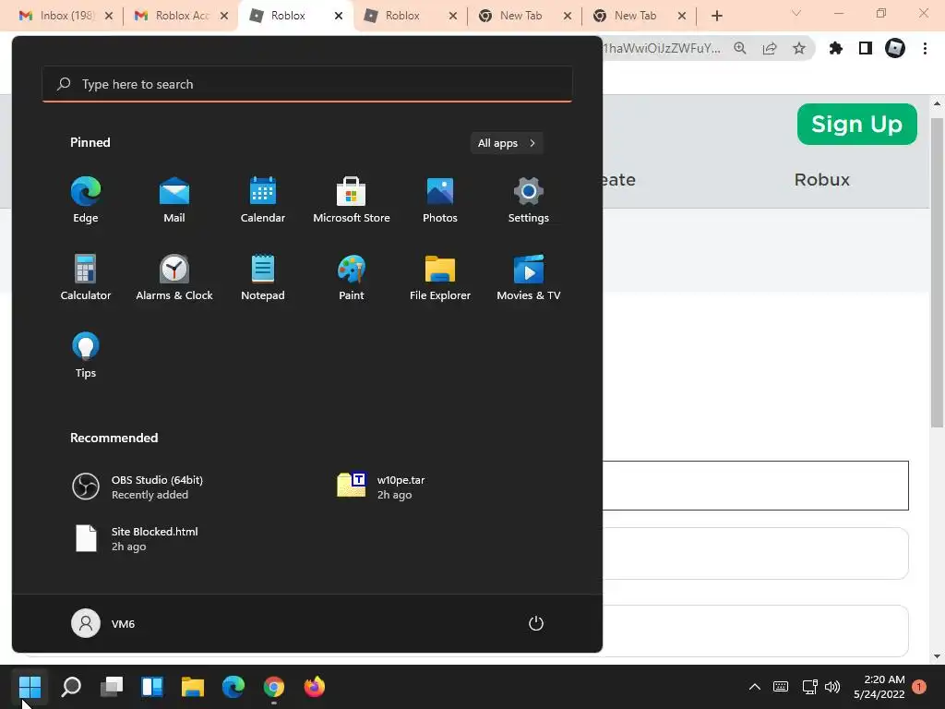Open Task View on the taskbar
Image resolution: width=945 pixels, height=709 pixels.
pos(112,686)
